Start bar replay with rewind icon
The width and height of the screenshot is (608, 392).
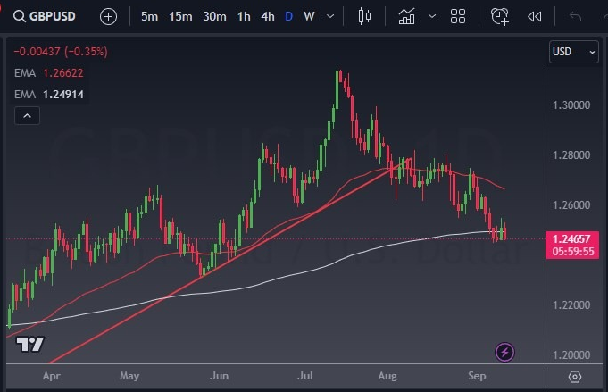[534, 16]
